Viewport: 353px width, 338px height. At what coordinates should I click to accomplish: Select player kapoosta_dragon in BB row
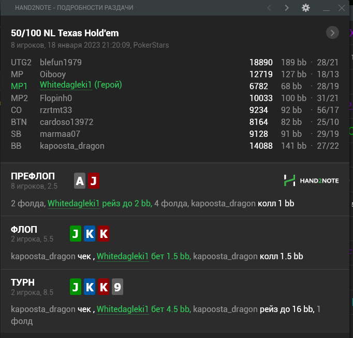coord(72,146)
